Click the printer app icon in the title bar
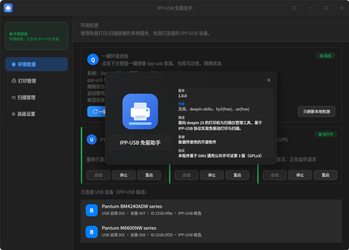The width and height of the screenshot is (349, 250). coord(8,8)
